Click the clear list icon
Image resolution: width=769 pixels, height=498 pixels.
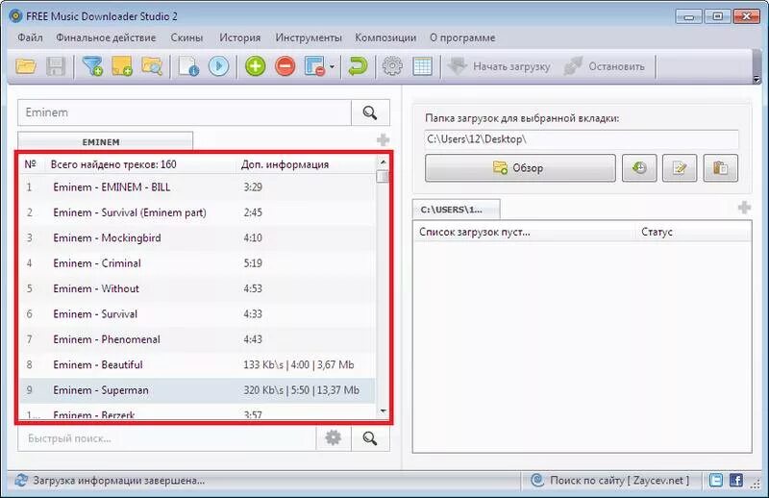314,66
